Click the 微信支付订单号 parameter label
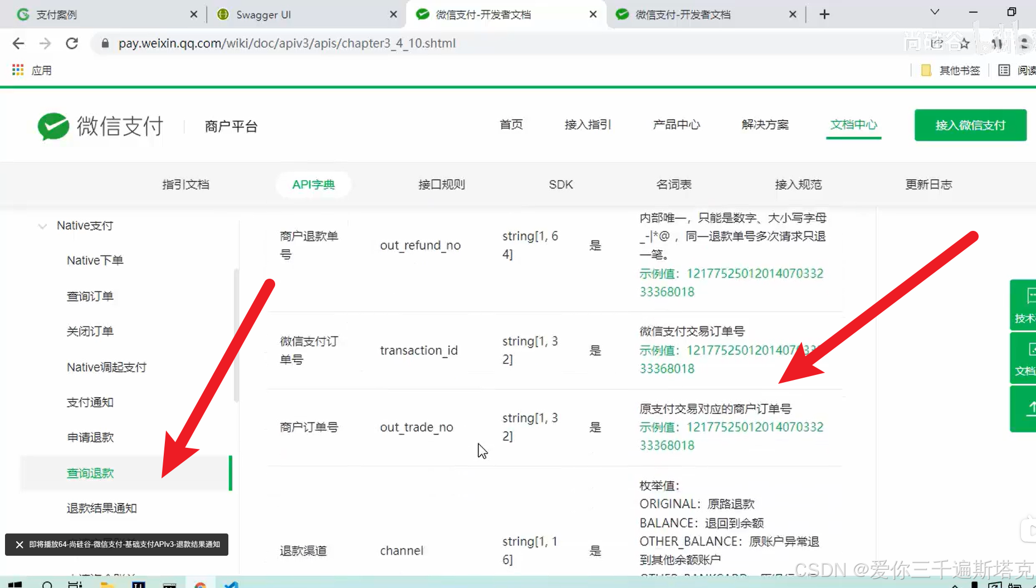This screenshot has width=1036, height=588. (x=309, y=350)
